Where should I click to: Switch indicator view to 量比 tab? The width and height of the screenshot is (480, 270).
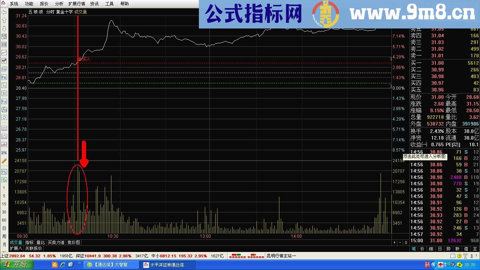(40, 242)
